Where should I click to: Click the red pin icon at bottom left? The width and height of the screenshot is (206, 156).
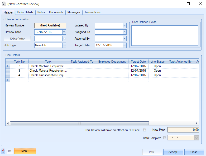pyautogui.click(x=3, y=151)
